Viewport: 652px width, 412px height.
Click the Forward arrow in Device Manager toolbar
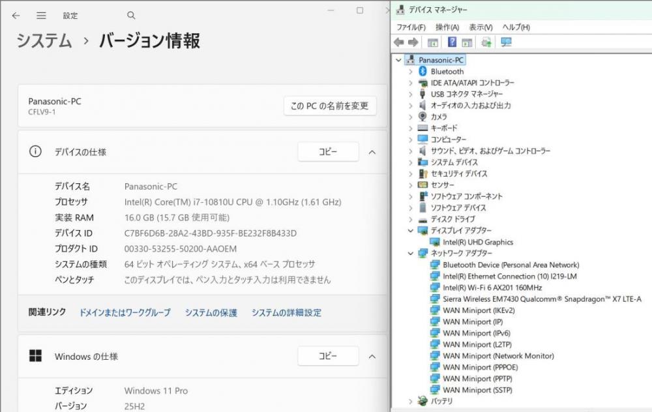(x=413, y=42)
